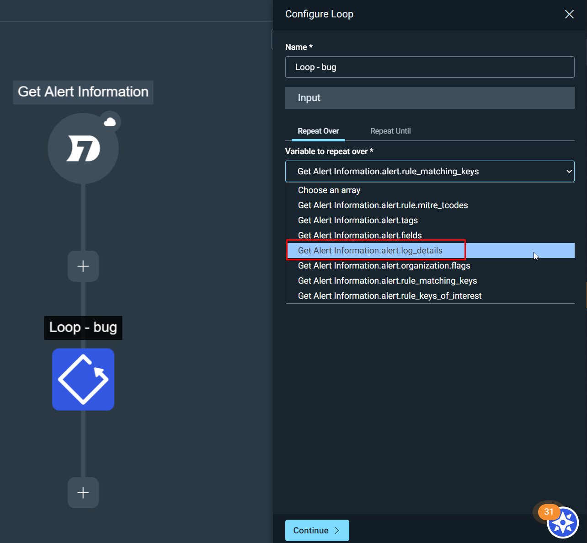This screenshot has height=543, width=587.
Task: Click the orange 31 notification badge
Action: tap(549, 511)
